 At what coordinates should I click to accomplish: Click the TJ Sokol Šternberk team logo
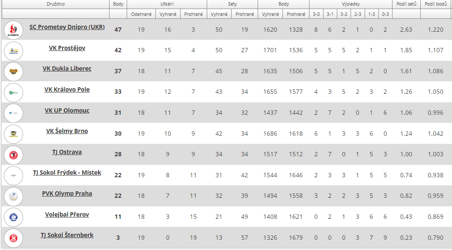point(14,238)
